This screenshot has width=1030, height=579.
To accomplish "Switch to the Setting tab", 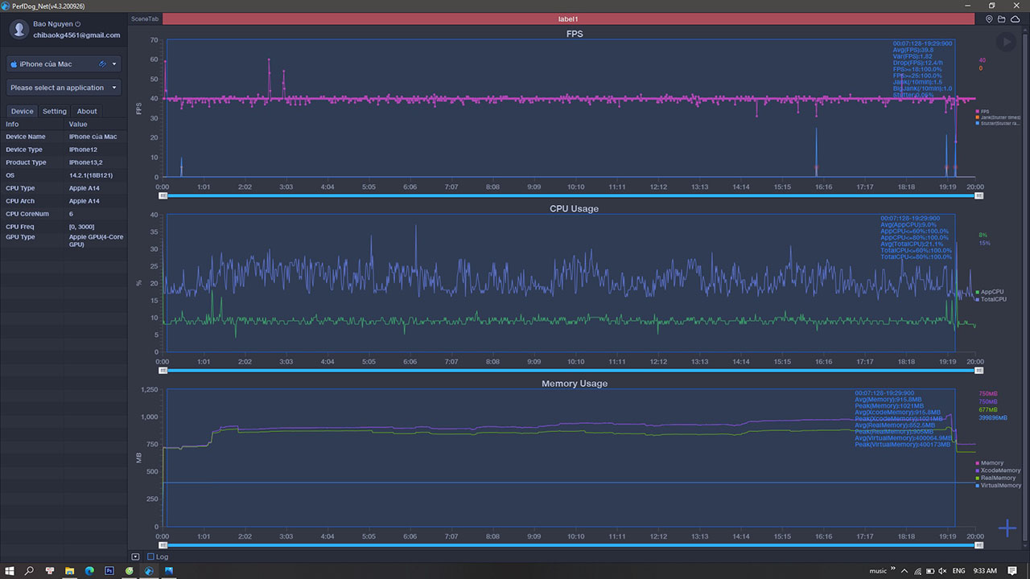I will point(55,111).
